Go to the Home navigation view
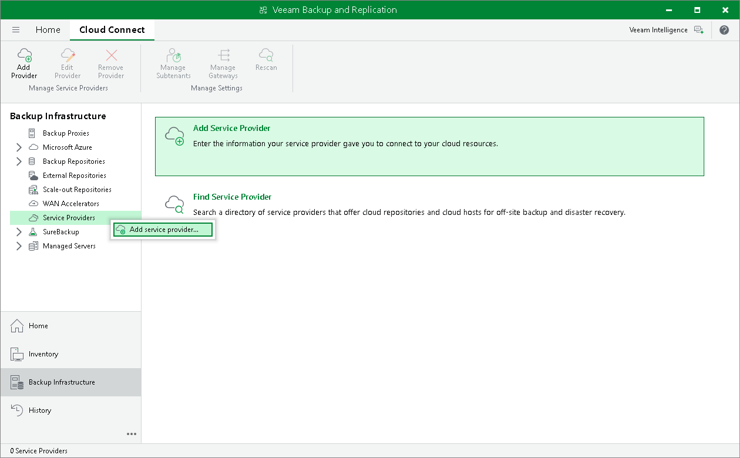 70,326
